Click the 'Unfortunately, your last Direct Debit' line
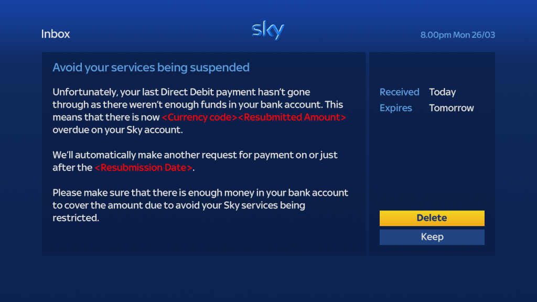The width and height of the screenshot is (537, 302). [181, 92]
